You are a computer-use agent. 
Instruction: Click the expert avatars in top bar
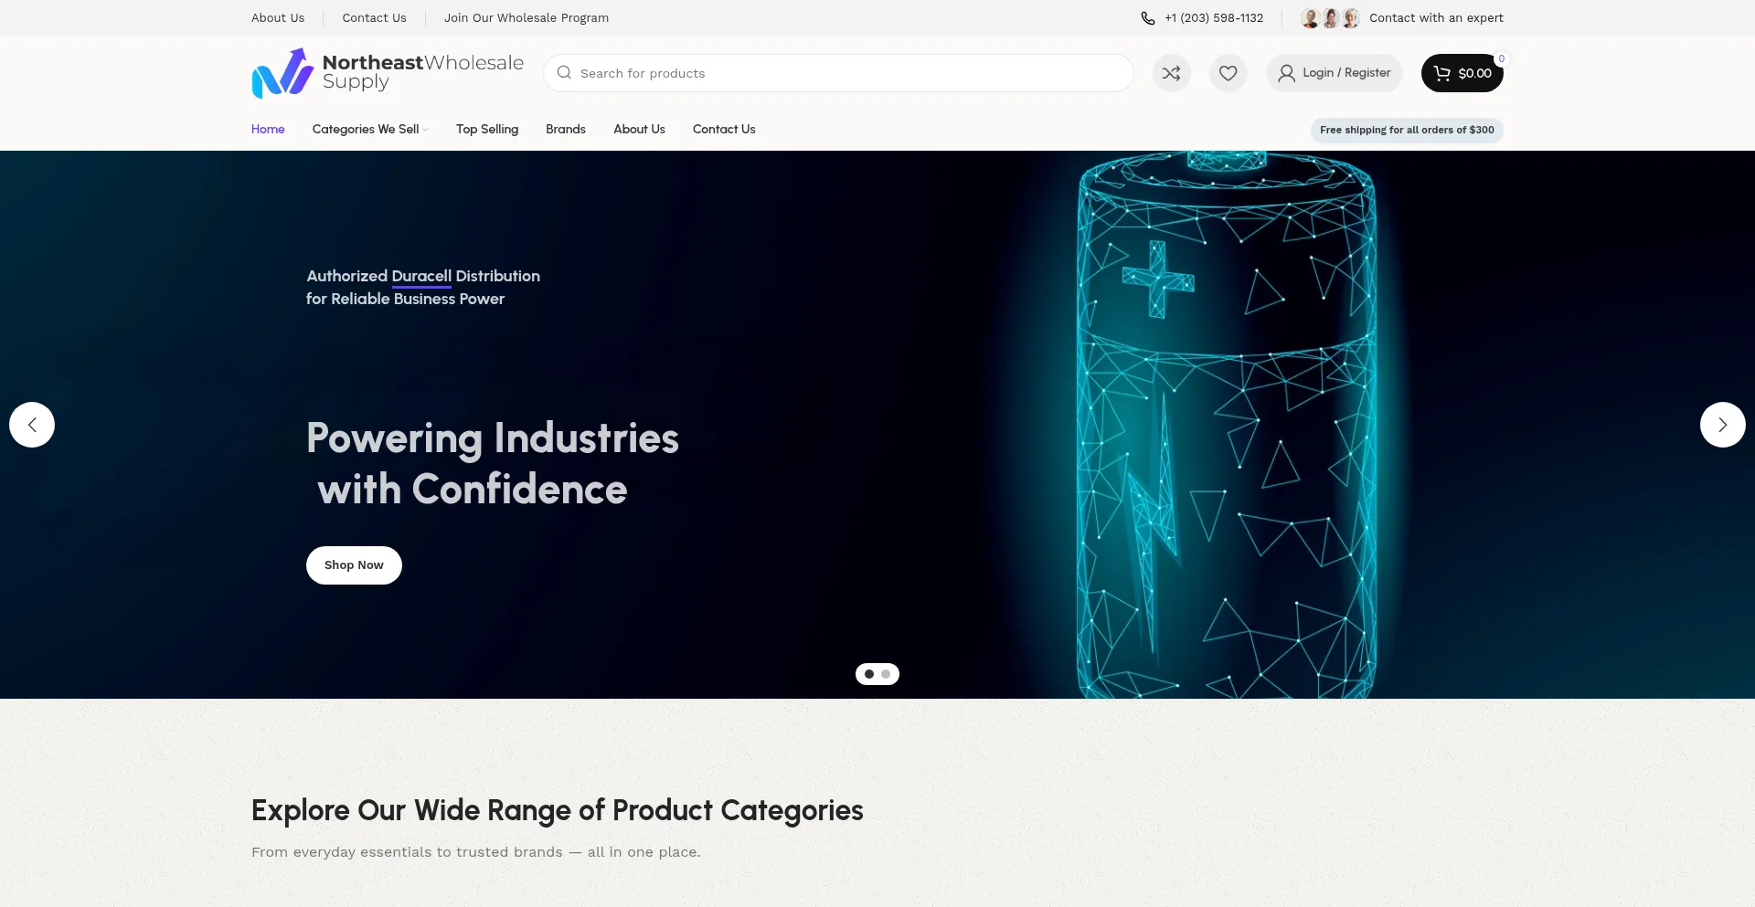click(x=1330, y=18)
